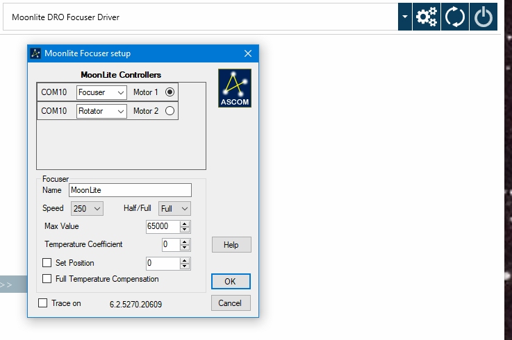Increase Temperature Coefficient with up arrow

coord(185,242)
